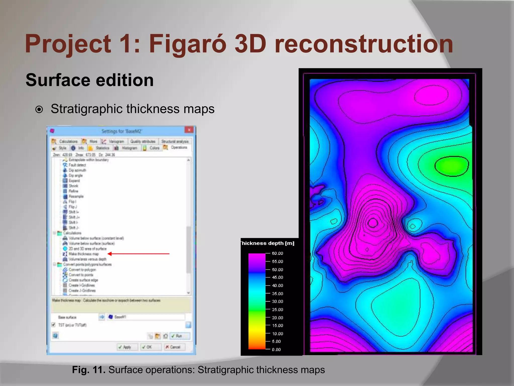Click the 2D and 3D area icon
Viewport: 514px width, 386px height.
(65, 249)
